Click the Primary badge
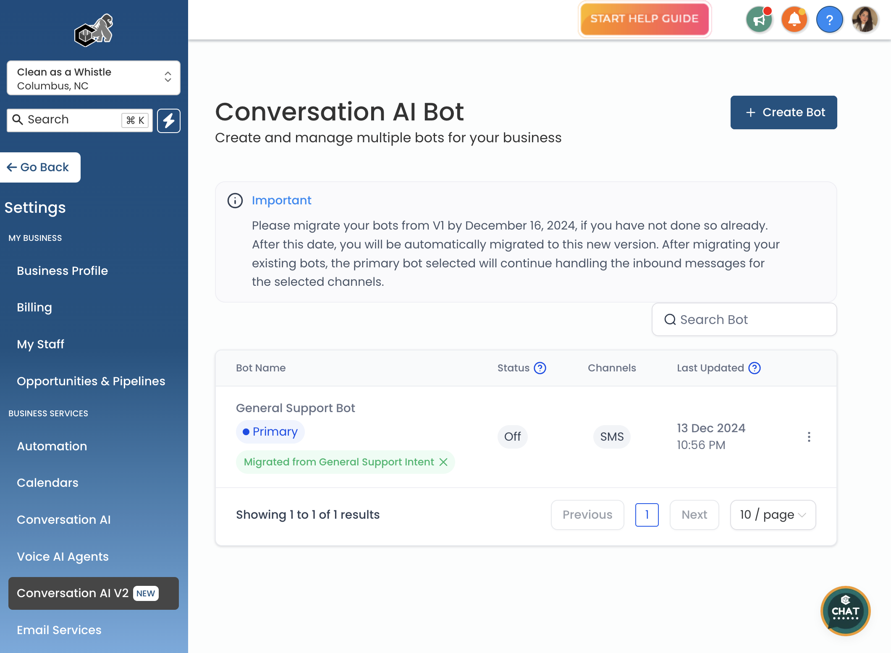 270,432
